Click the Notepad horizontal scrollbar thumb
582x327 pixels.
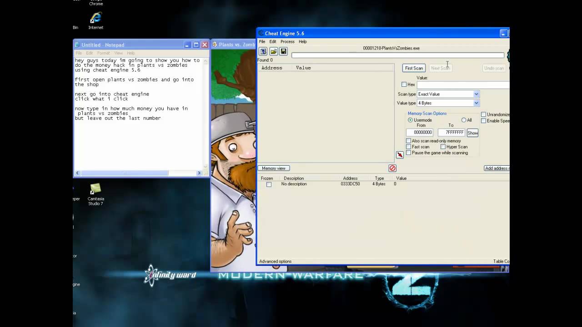point(125,173)
